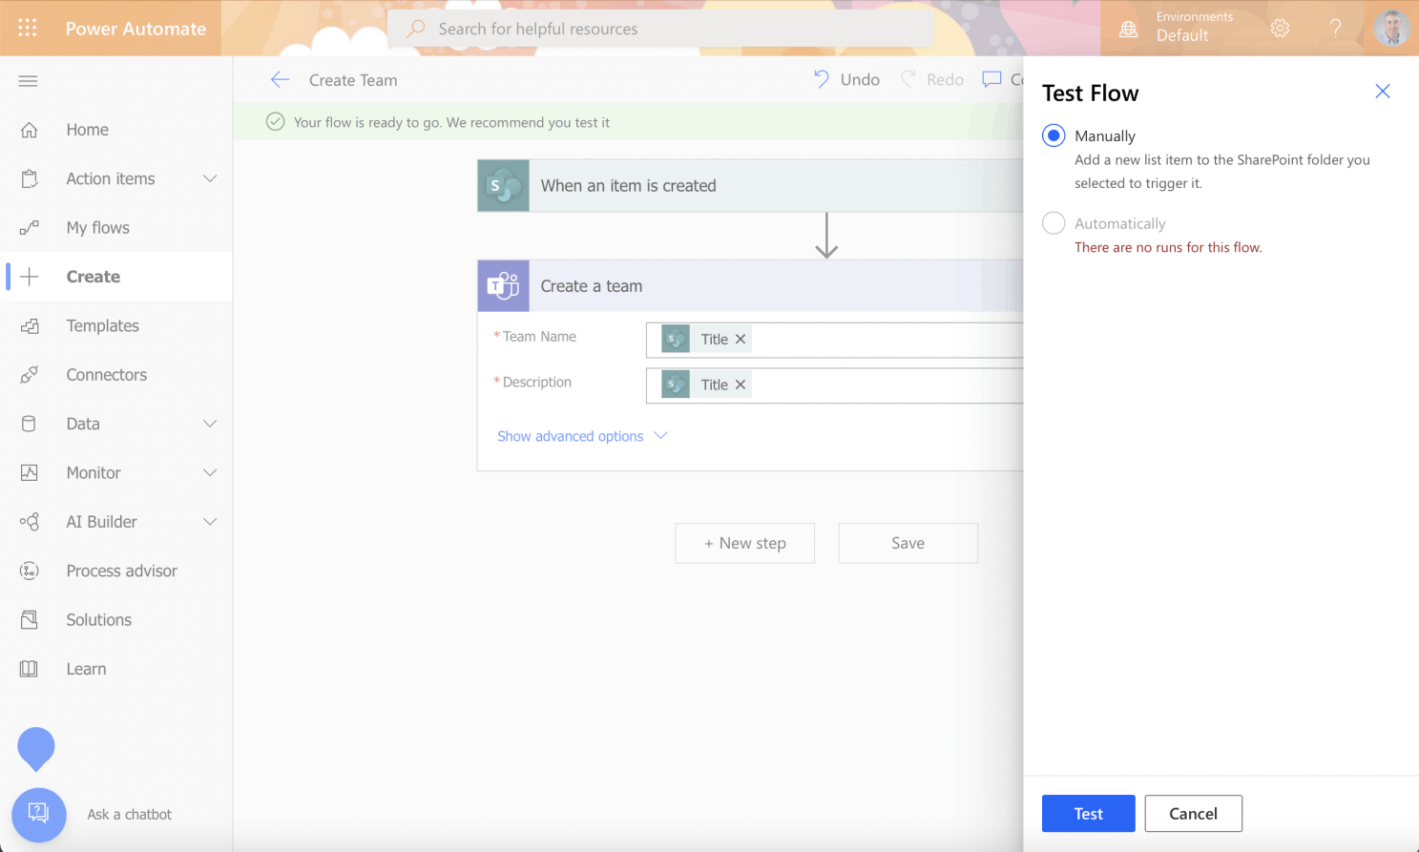This screenshot has height=852, width=1419.
Task: Select the Manually radio option
Action: click(1054, 135)
